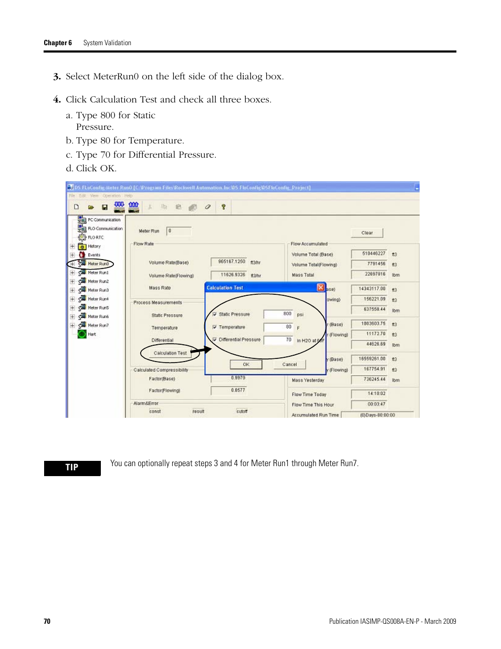Click the Meter Run0 device icon
Viewport: 501px width, 649px height.
[82, 263]
